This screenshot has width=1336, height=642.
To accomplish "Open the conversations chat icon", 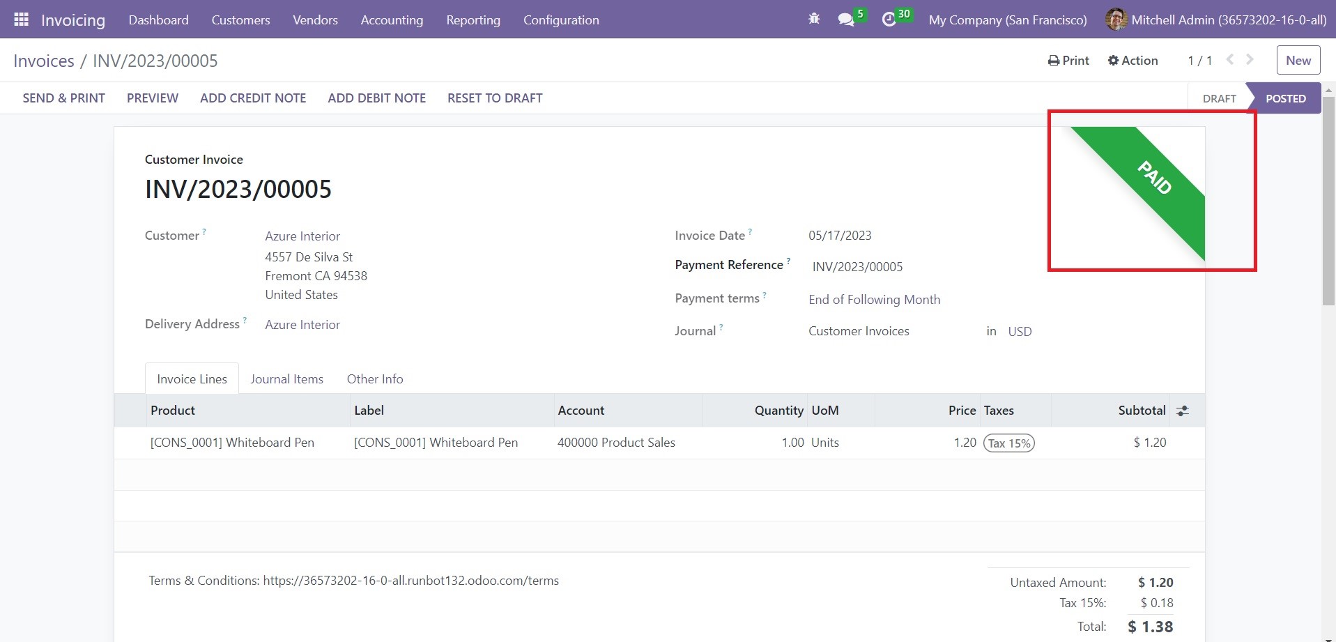I will click(x=846, y=20).
